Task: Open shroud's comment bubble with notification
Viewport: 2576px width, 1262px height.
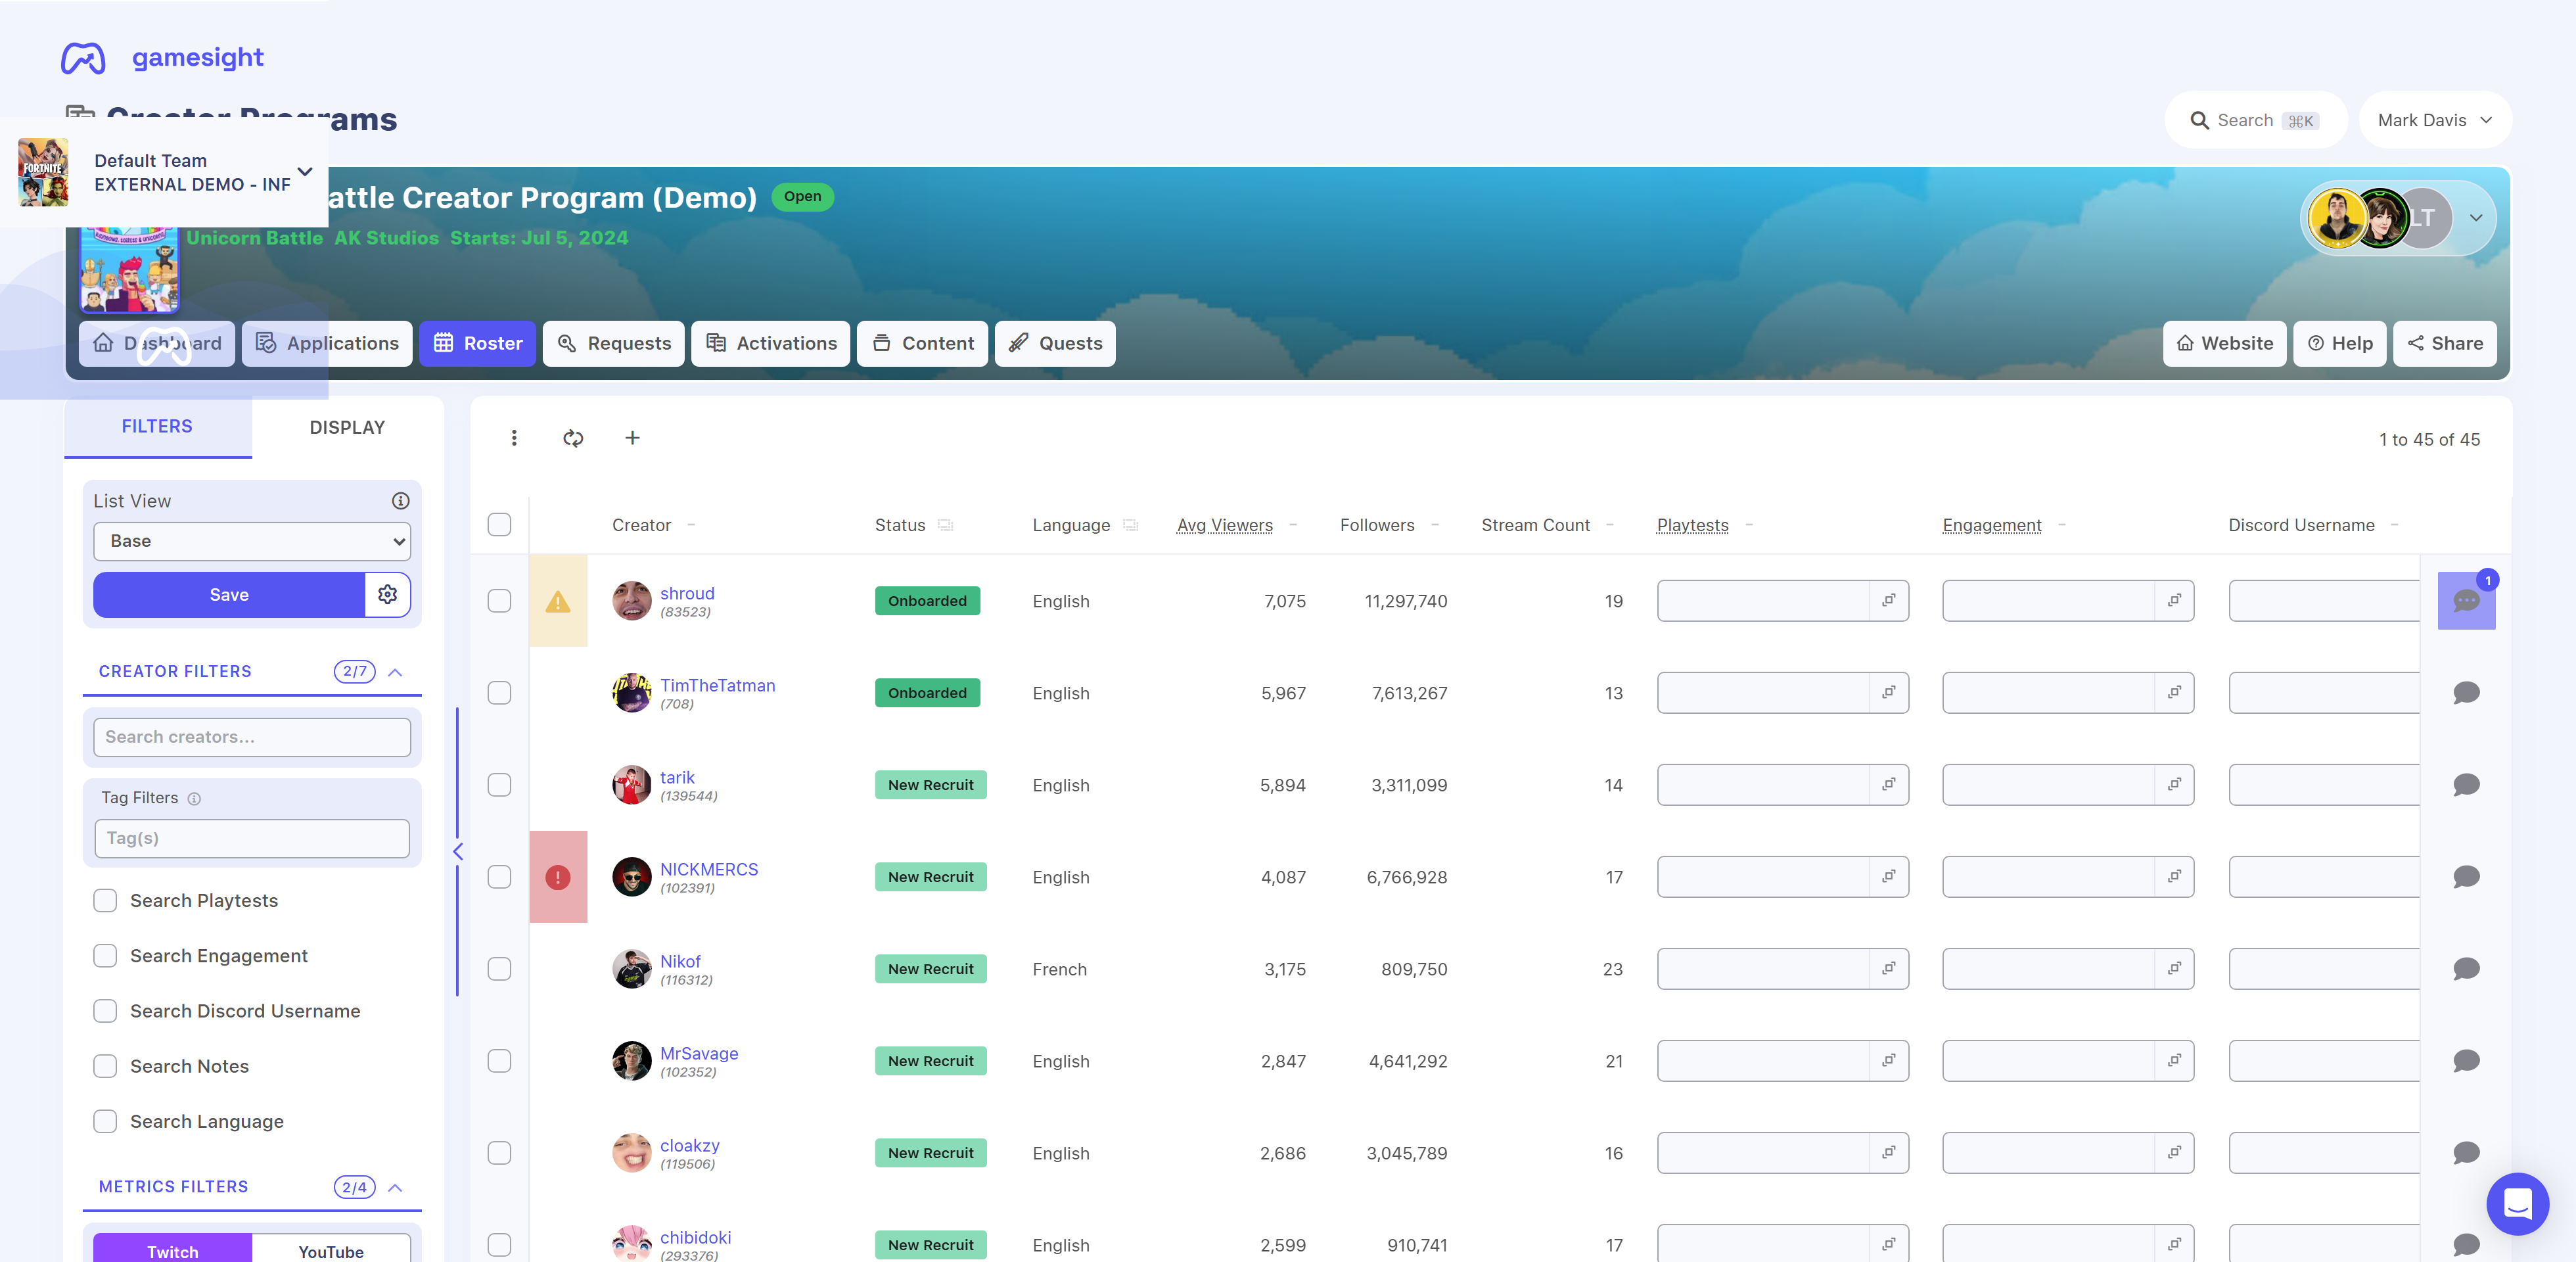Action: click(2466, 601)
